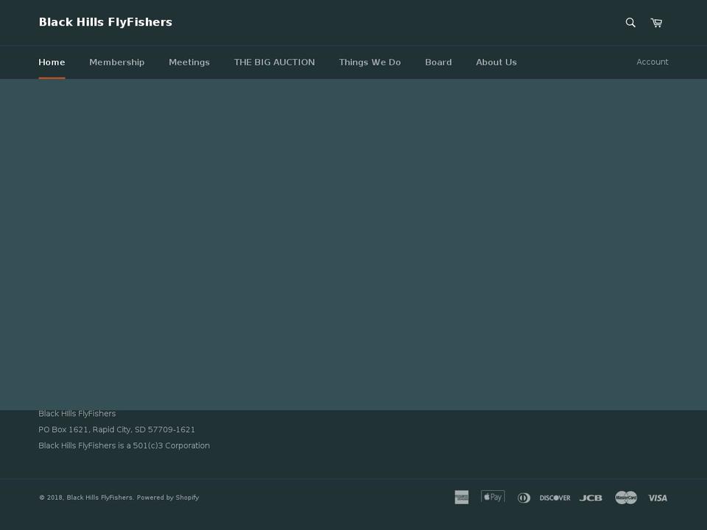707x530 pixels.
Task: Click the MasterCard payment icon
Action: (626, 498)
